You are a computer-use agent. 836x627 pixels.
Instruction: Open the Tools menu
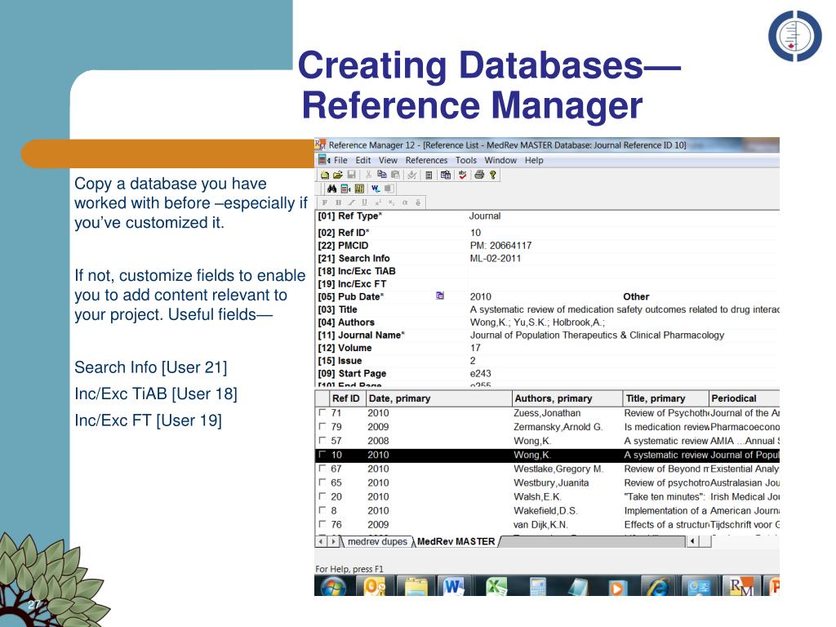click(466, 160)
